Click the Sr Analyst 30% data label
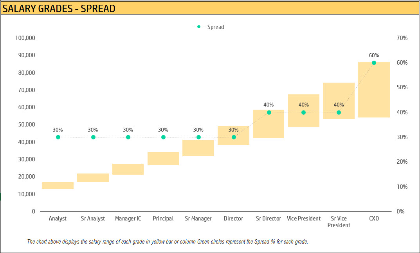 click(x=93, y=130)
